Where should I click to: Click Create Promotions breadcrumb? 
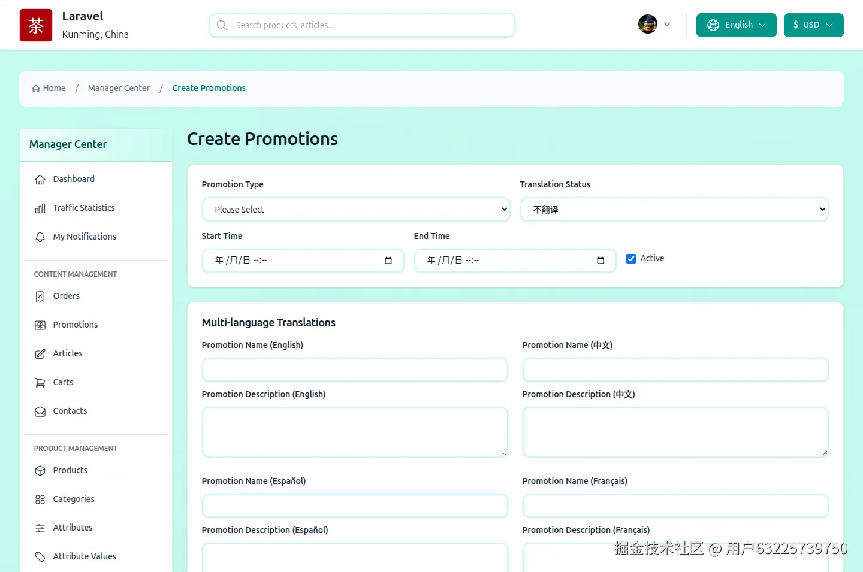(x=209, y=88)
